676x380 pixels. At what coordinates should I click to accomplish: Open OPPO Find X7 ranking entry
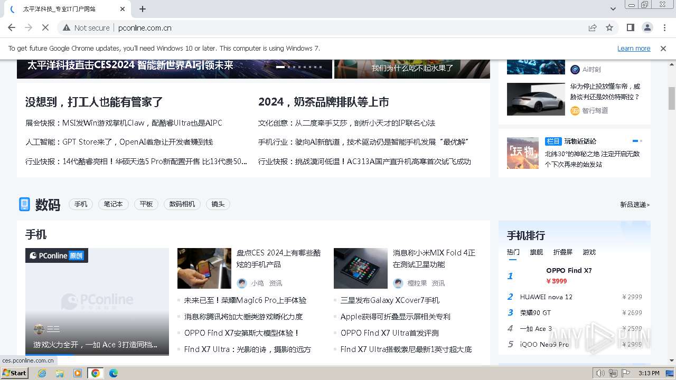point(569,270)
